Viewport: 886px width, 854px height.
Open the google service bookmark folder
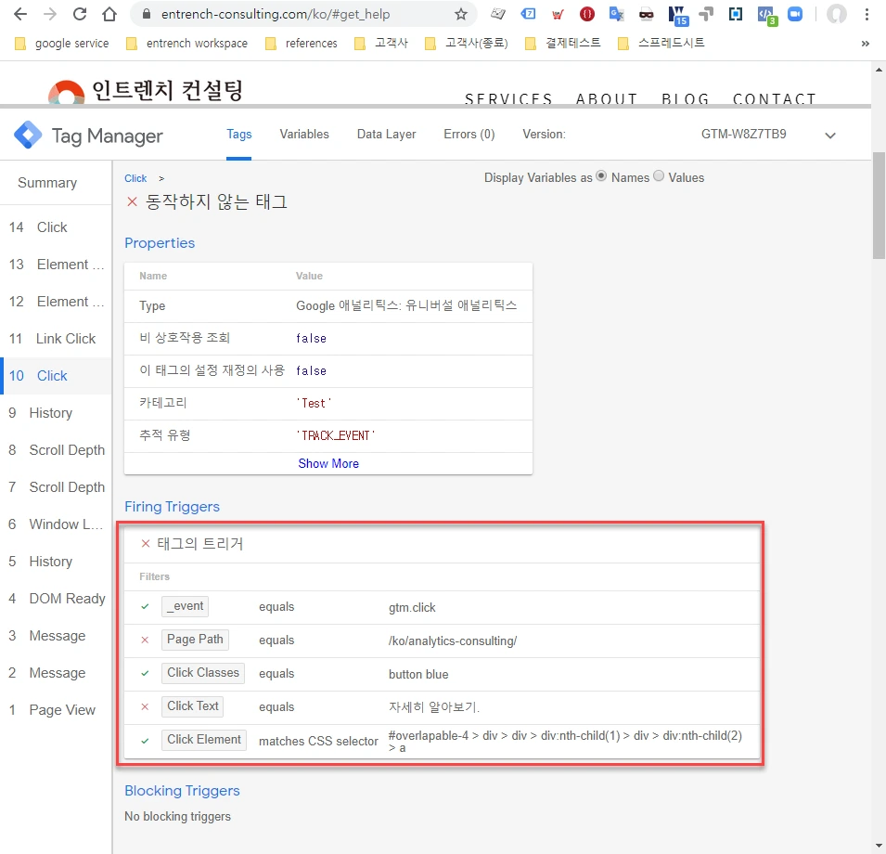(62, 44)
